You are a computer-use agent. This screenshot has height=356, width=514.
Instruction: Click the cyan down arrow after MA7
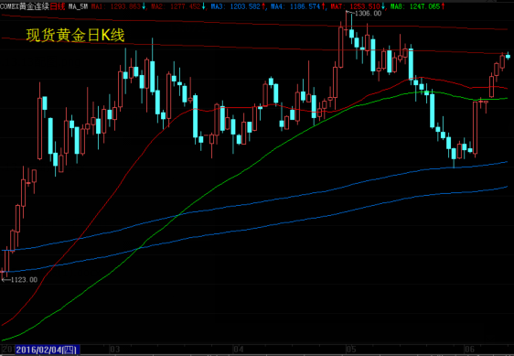coord(383,6)
